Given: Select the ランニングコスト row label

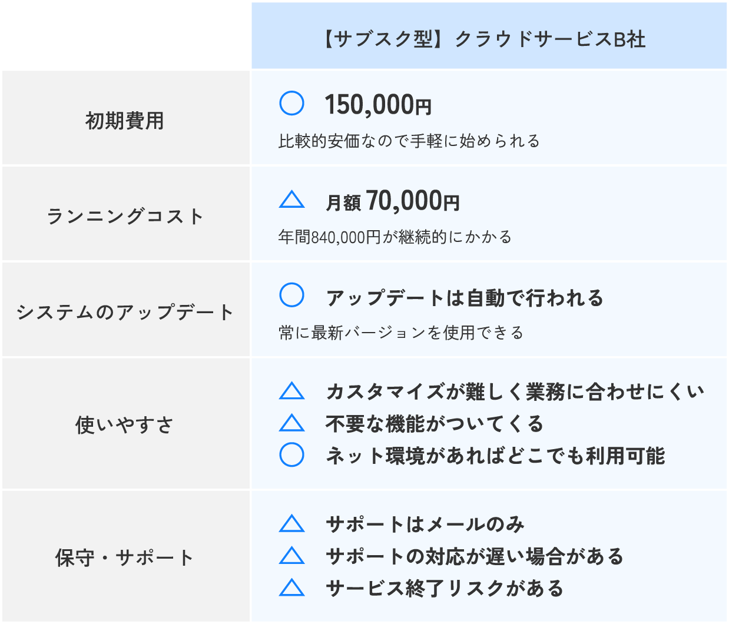Looking at the screenshot, I should [125, 216].
